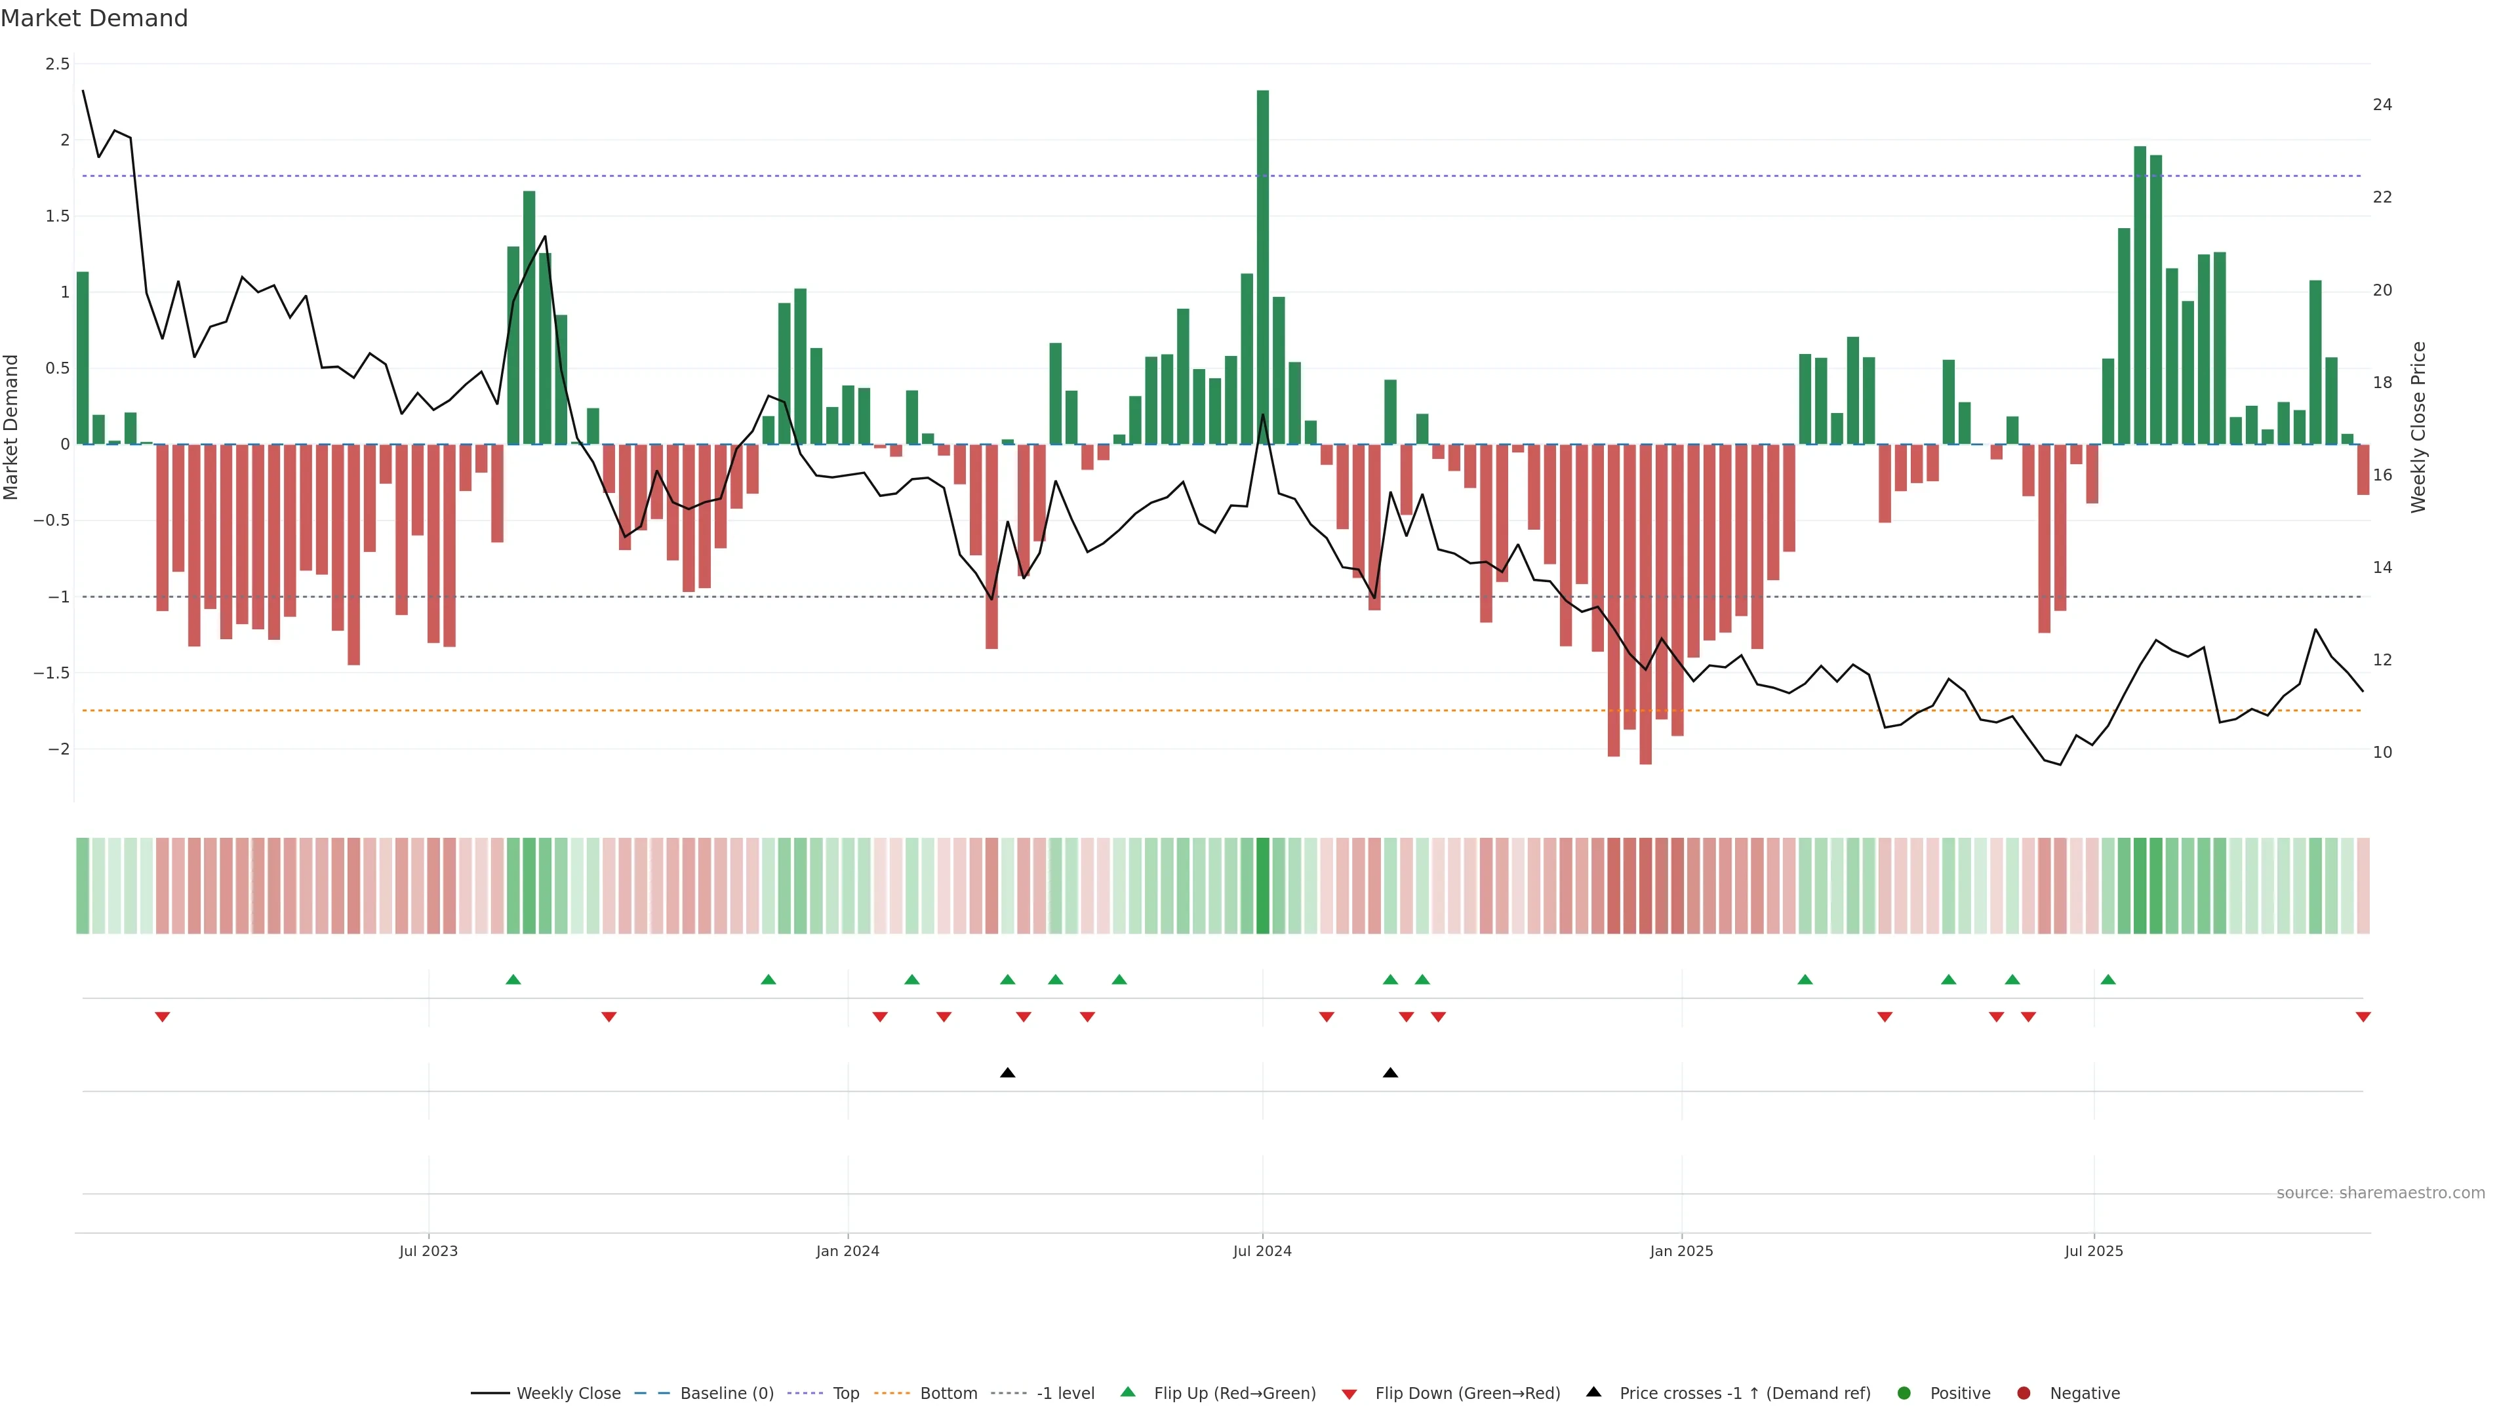Click the Jan 2025 x-axis label
The width and height of the screenshot is (2518, 1416).
coord(1681,1251)
